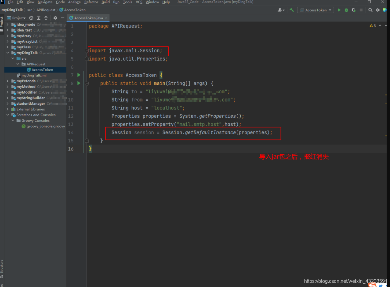The height and width of the screenshot is (287, 390).
Task: Open Search Everywhere magnifier icon
Action: (x=370, y=10)
